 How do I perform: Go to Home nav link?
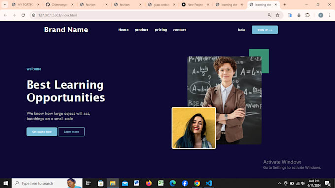(x=123, y=30)
